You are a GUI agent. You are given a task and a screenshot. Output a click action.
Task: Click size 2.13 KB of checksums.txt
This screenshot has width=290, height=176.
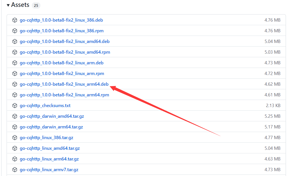coord(273,106)
